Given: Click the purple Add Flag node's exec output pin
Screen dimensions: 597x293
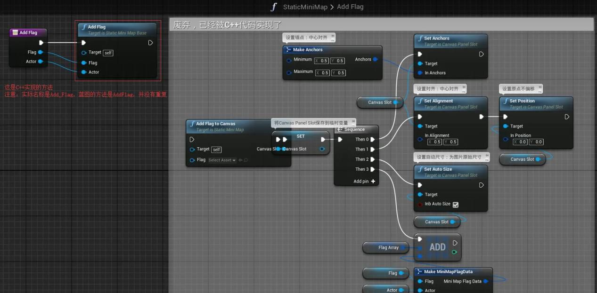Looking at the screenshot, I should coord(41,43).
